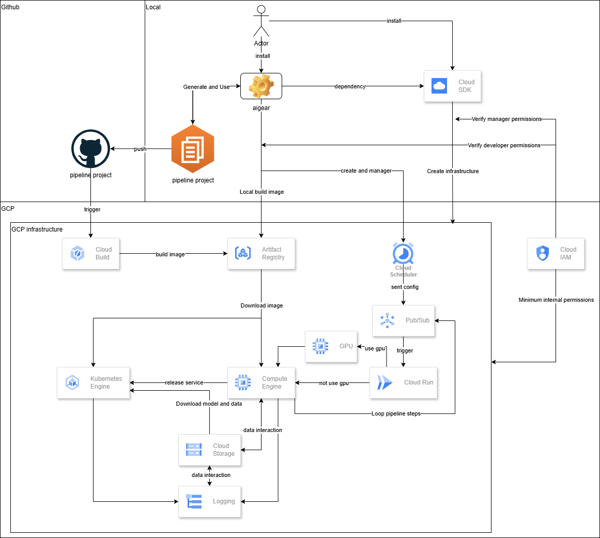Click the GPU chip icon

pos(320,346)
